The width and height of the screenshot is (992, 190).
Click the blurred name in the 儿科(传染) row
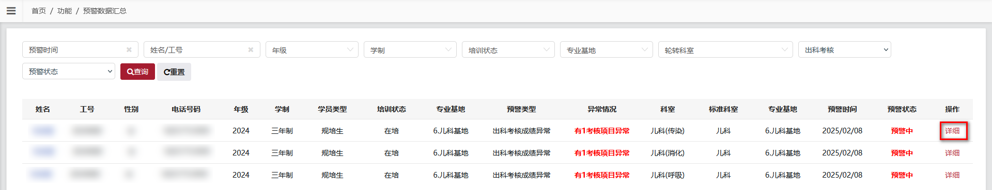click(43, 131)
